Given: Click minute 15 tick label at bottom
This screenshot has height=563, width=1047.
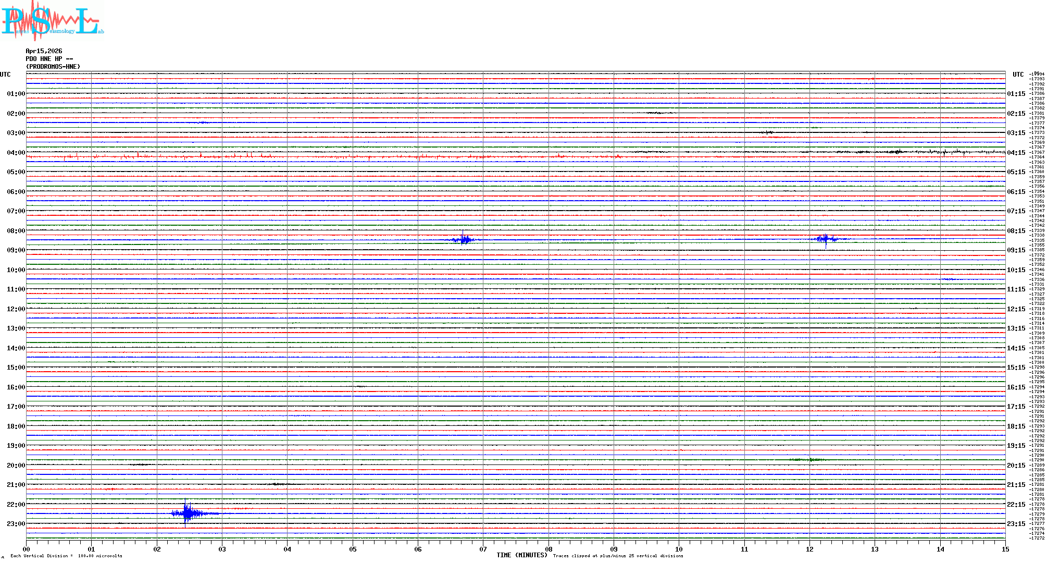Looking at the screenshot, I should (x=1005, y=549).
